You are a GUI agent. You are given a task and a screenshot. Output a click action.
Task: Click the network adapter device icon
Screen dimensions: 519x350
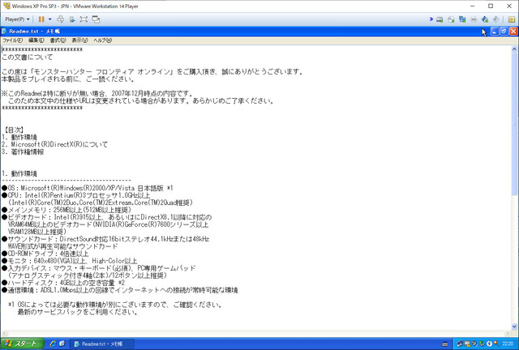click(x=462, y=19)
